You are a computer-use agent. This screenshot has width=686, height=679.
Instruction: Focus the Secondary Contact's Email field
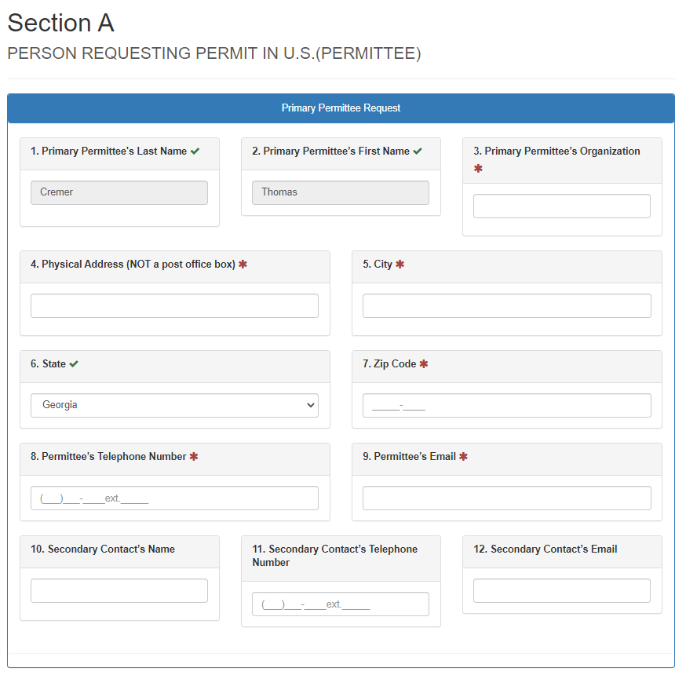561,590
